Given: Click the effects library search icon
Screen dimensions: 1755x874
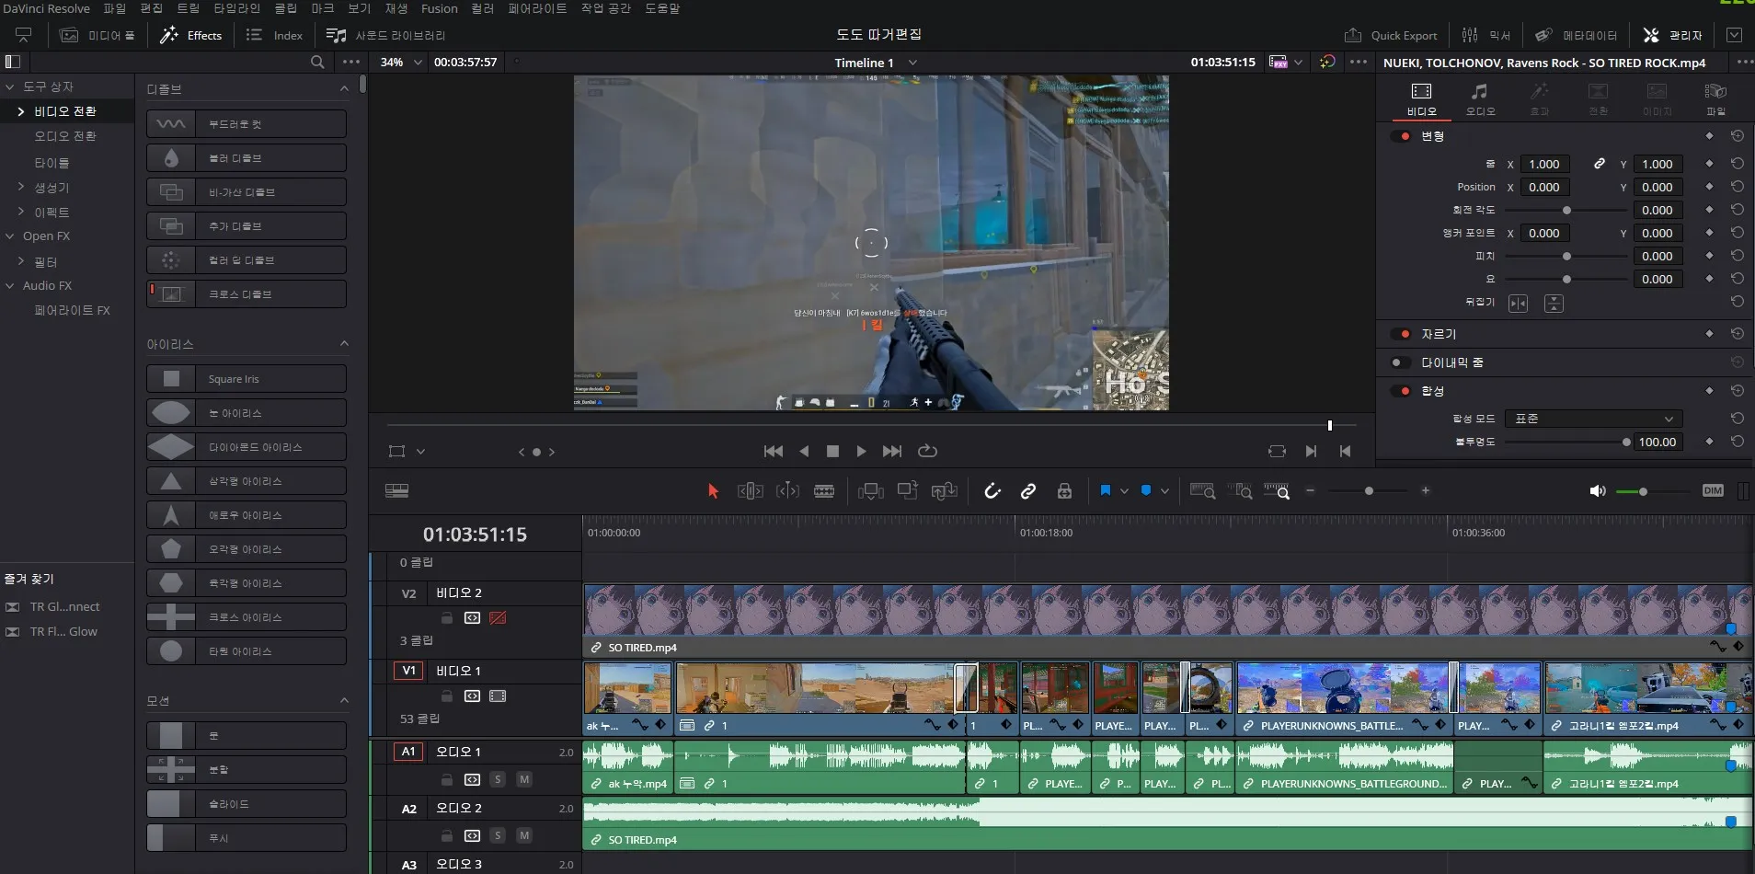Looking at the screenshot, I should [x=317, y=62].
